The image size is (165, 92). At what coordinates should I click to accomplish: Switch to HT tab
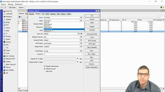pyautogui.click(x=43, y=14)
